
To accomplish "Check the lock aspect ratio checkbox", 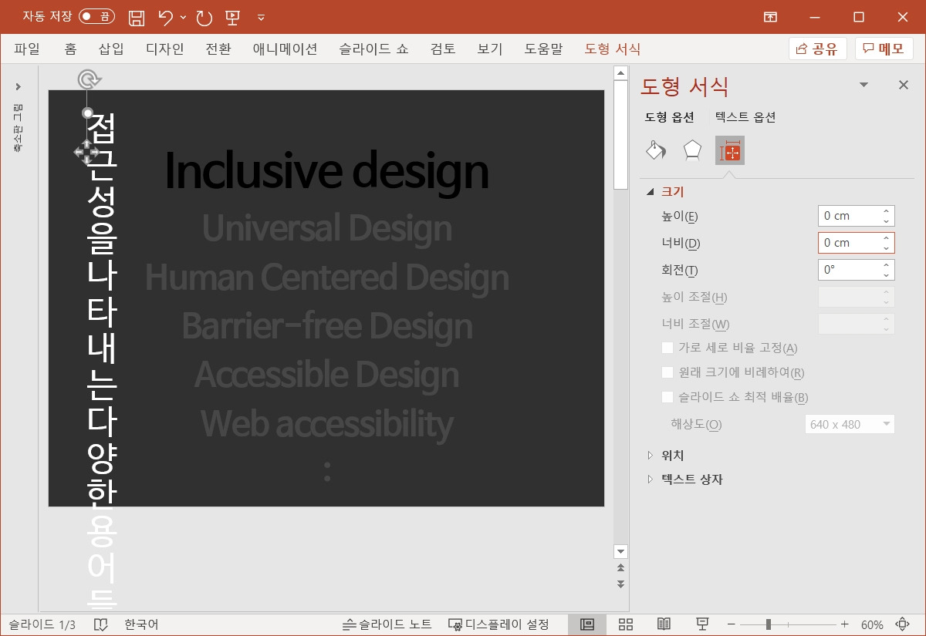I will [x=668, y=348].
